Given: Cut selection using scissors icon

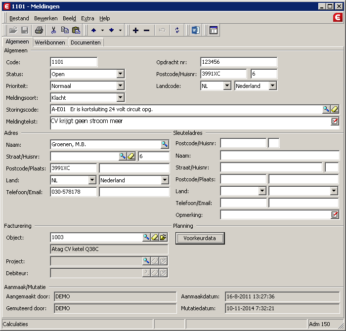Looking at the screenshot, I should point(53,30).
